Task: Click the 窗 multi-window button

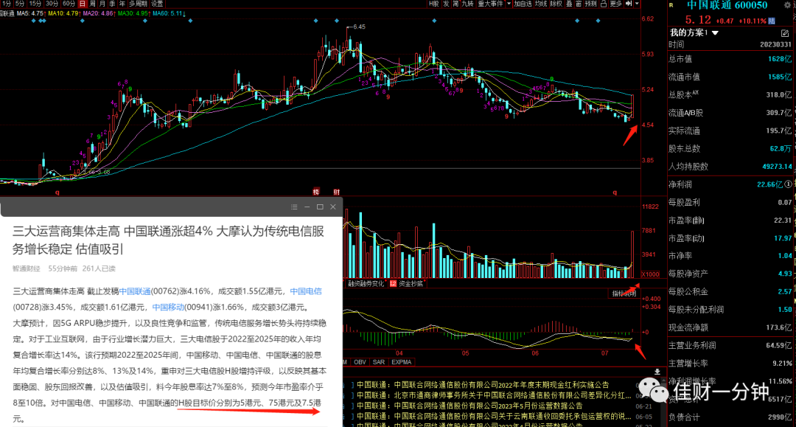Action: pos(579,4)
